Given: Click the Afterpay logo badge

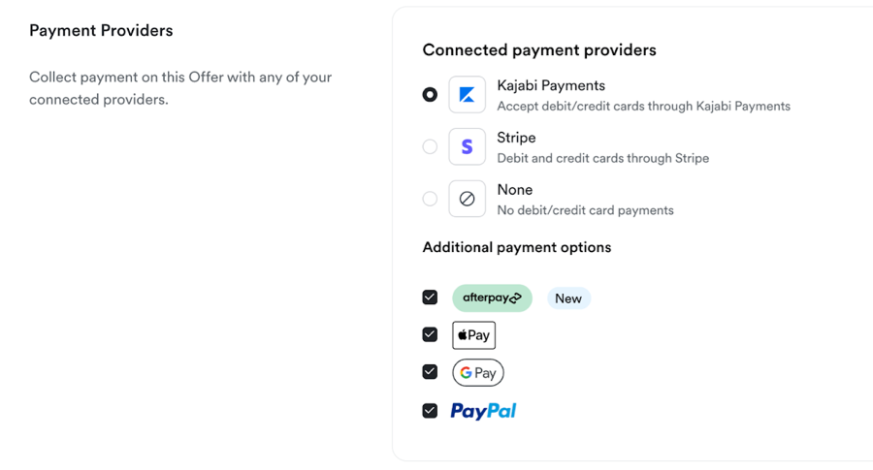Looking at the screenshot, I should click(492, 298).
